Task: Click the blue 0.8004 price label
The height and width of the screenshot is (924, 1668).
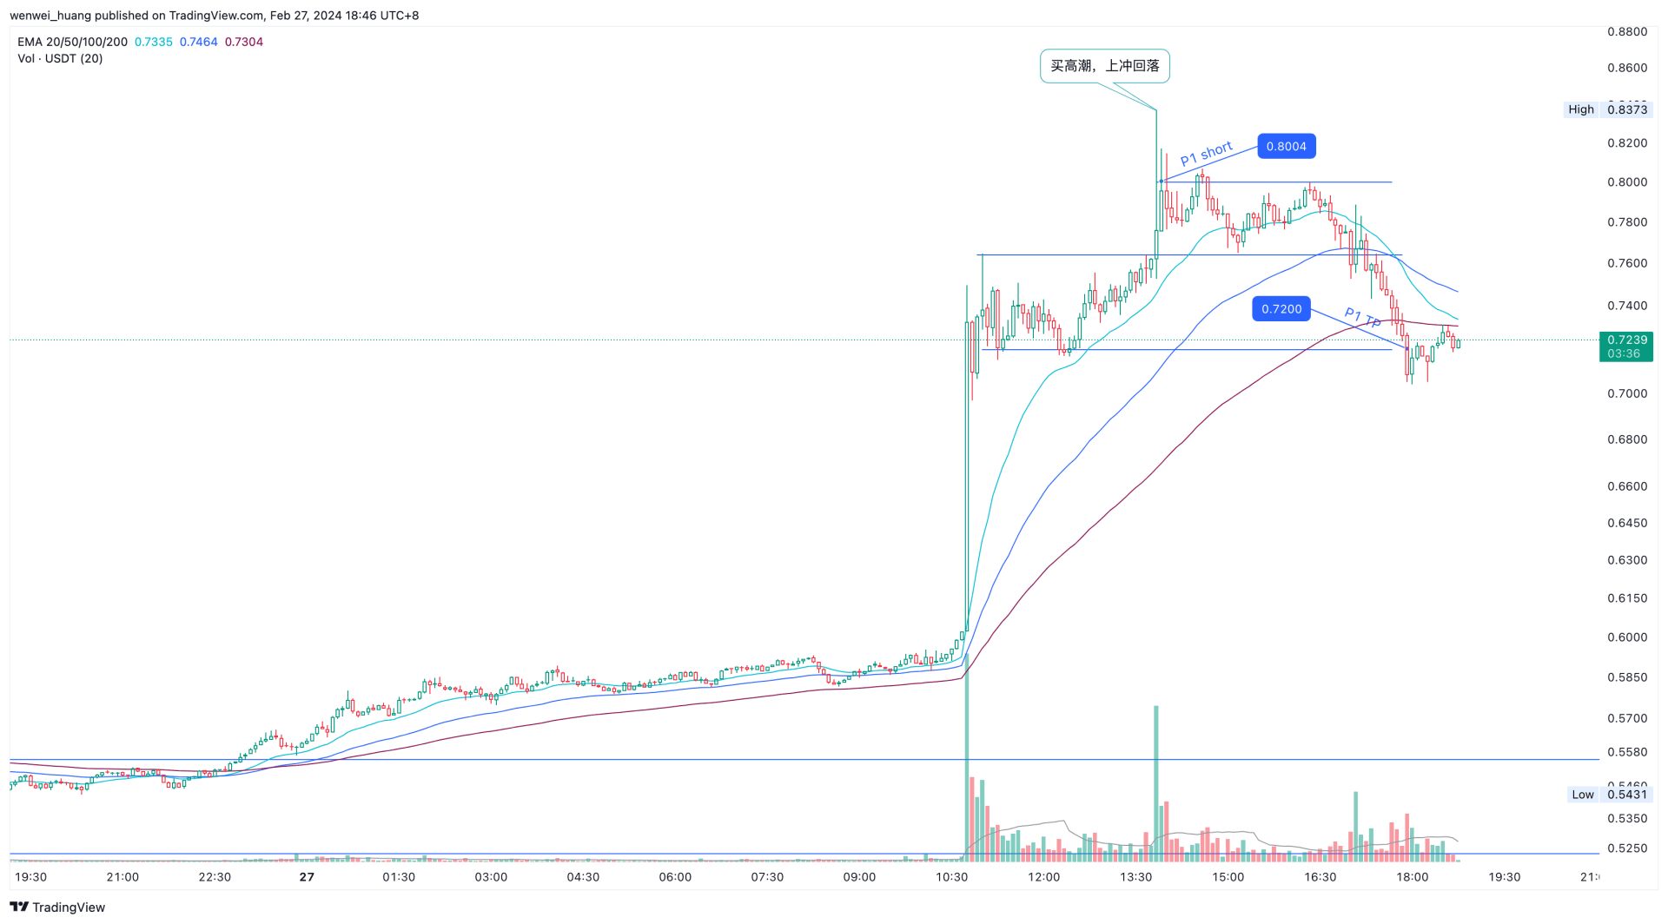Action: [1287, 146]
